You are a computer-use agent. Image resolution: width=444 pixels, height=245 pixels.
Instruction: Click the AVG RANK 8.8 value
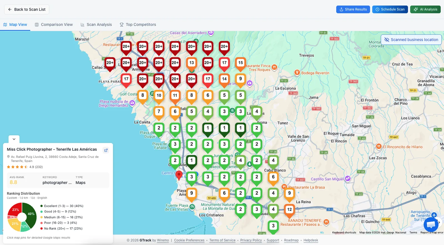click(13, 182)
